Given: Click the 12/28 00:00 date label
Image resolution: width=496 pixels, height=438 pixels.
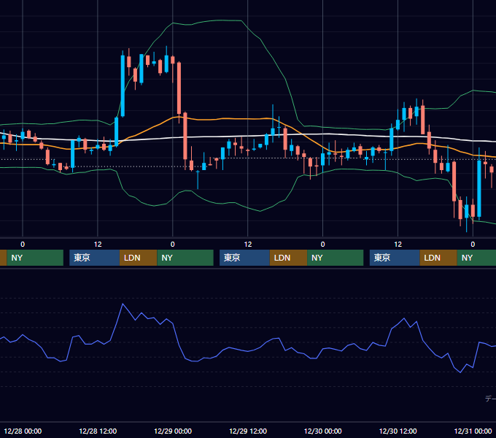Looking at the screenshot, I should [23, 431].
